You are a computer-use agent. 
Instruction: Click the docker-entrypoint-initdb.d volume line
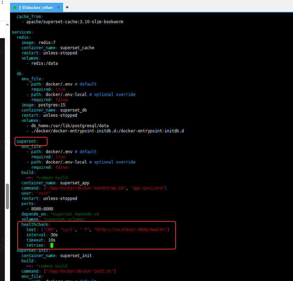pos(107,131)
